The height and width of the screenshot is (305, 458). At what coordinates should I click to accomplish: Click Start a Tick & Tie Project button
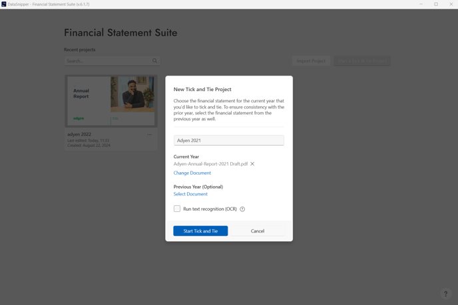(x=362, y=61)
